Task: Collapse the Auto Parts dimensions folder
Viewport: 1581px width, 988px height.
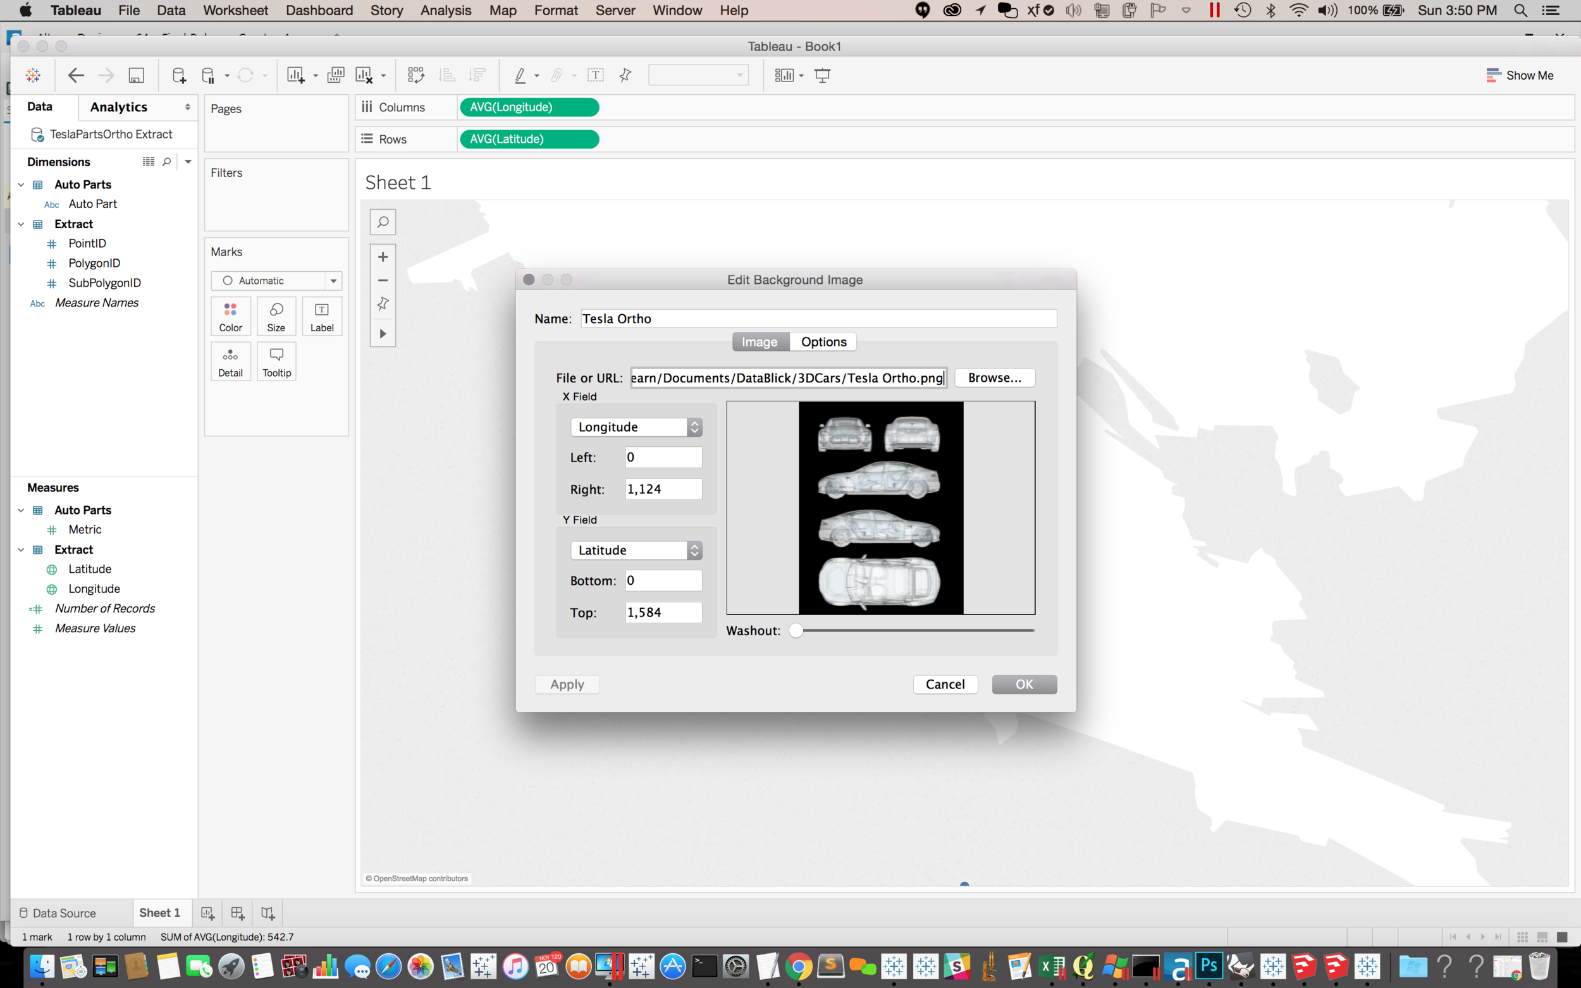Action: [21, 185]
